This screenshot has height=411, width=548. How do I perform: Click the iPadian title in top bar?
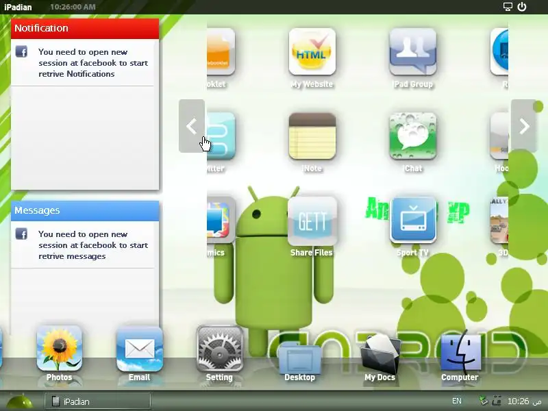(x=18, y=7)
